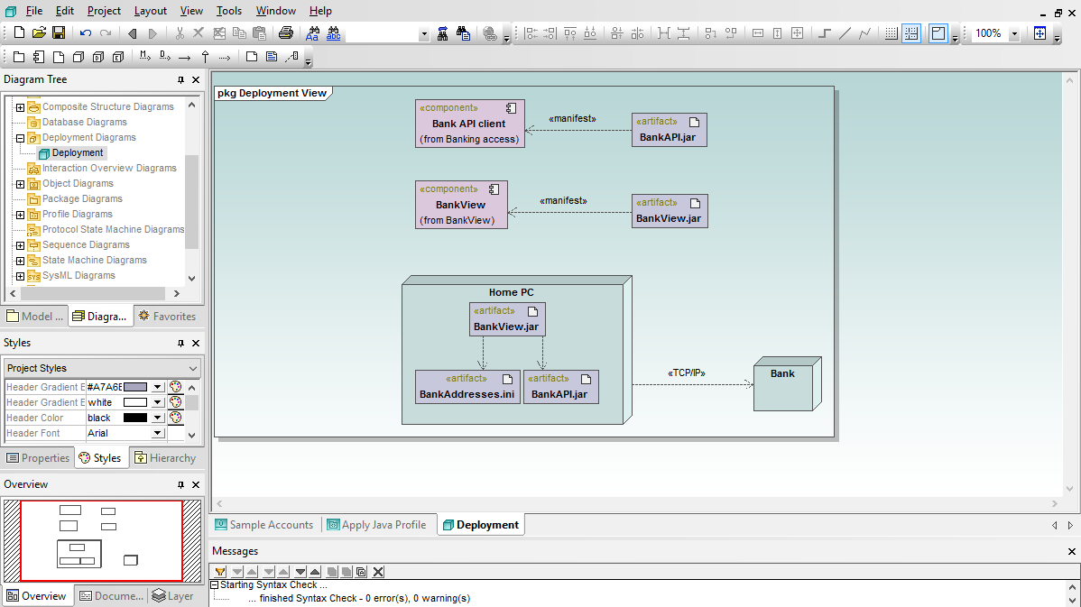Select the Note tool in the diagram toolbar
Viewport: 1081px width, 607px height.
coord(252,57)
